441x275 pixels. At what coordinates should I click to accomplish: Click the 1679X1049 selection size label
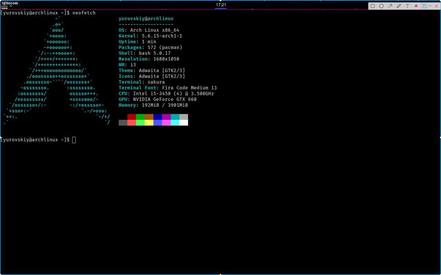pyautogui.click(x=10, y=3)
